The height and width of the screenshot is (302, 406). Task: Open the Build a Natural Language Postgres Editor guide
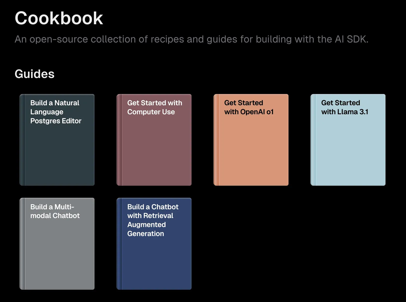57,140
